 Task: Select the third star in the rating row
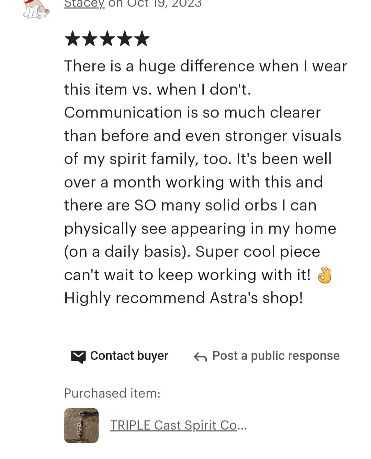(107, 38)
